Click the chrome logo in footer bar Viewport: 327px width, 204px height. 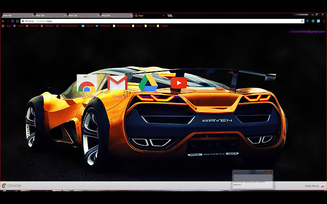pyautogui.click(x=11, y=186)
